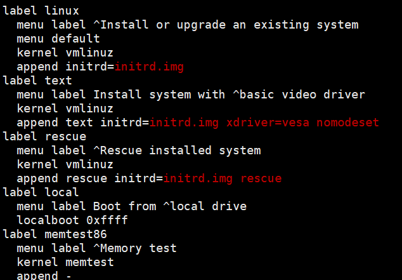Click the 'kernel memtest' line
This screenshot has width=402, height=280.
tap(65, 262)
